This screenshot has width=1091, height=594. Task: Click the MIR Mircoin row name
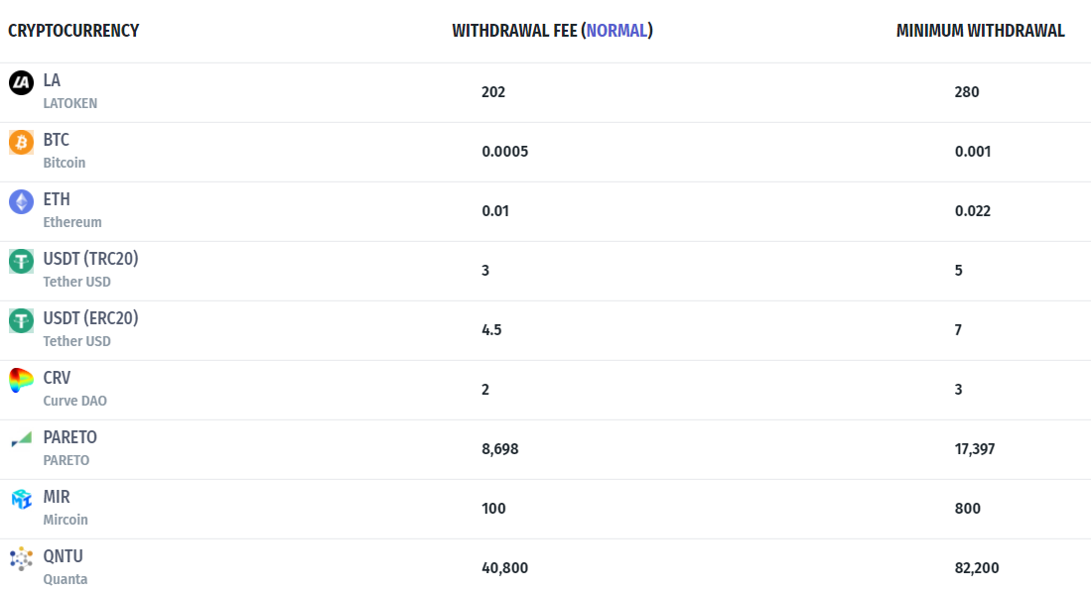(x=66, y=508)
